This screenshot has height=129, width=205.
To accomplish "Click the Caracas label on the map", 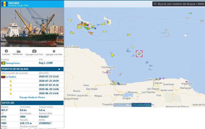I will click(x=158, y=83).
